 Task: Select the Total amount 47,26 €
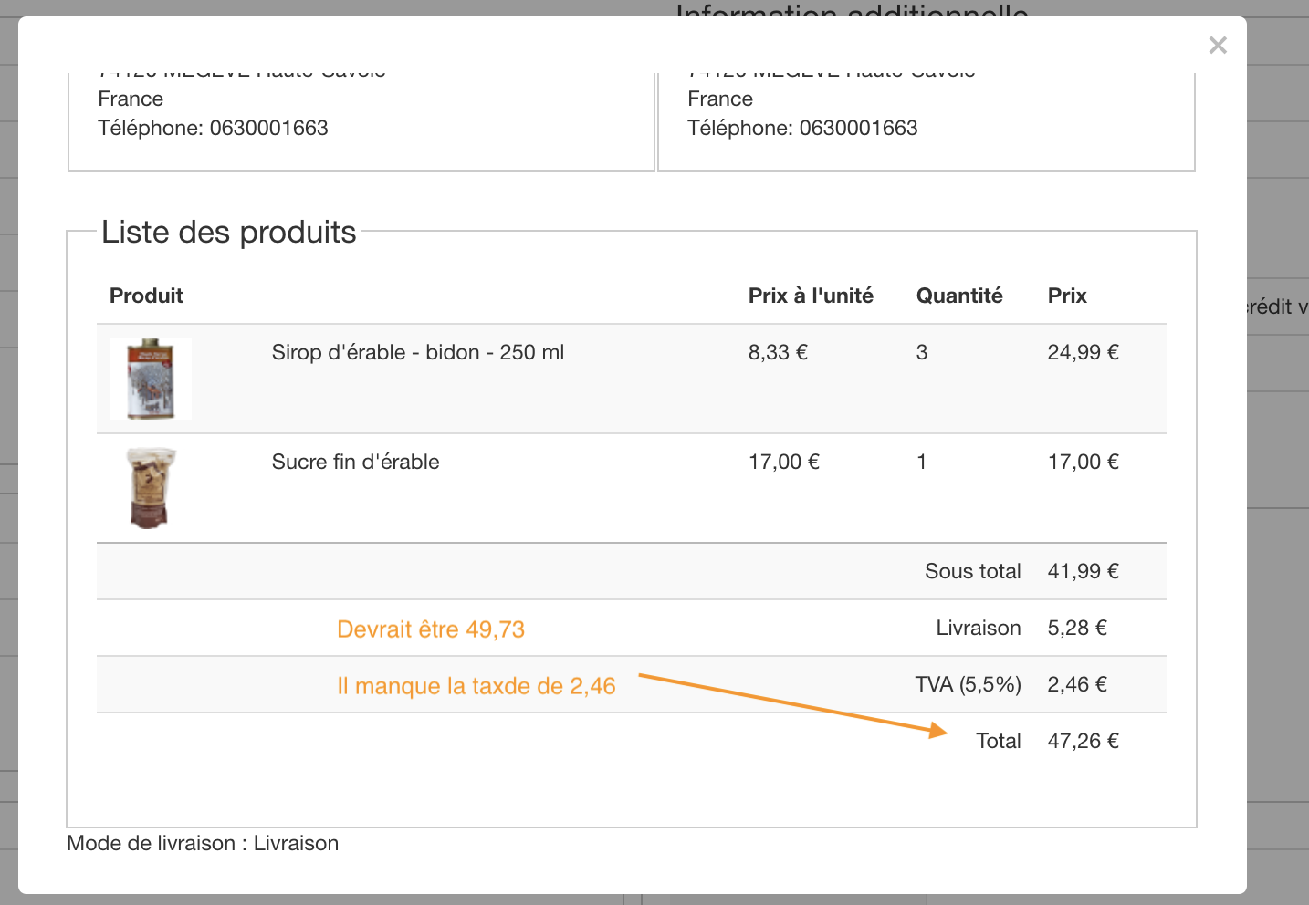(x=1083, y=742)
